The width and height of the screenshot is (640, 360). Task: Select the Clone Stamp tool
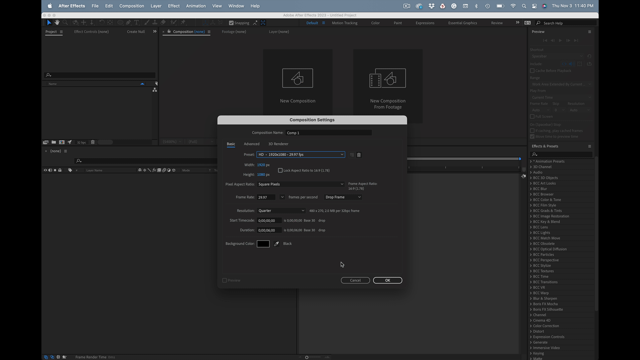[x=155, y=23]
